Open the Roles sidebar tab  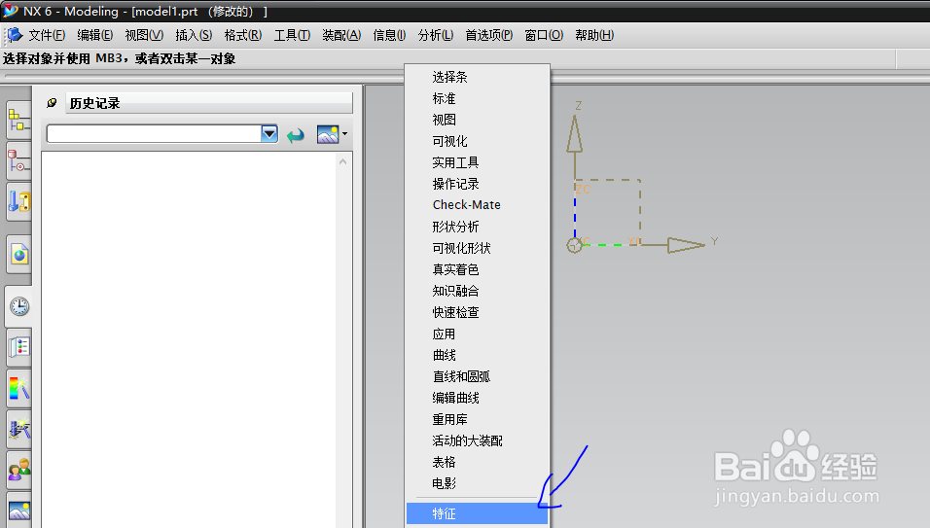click(x=18, y=470)
